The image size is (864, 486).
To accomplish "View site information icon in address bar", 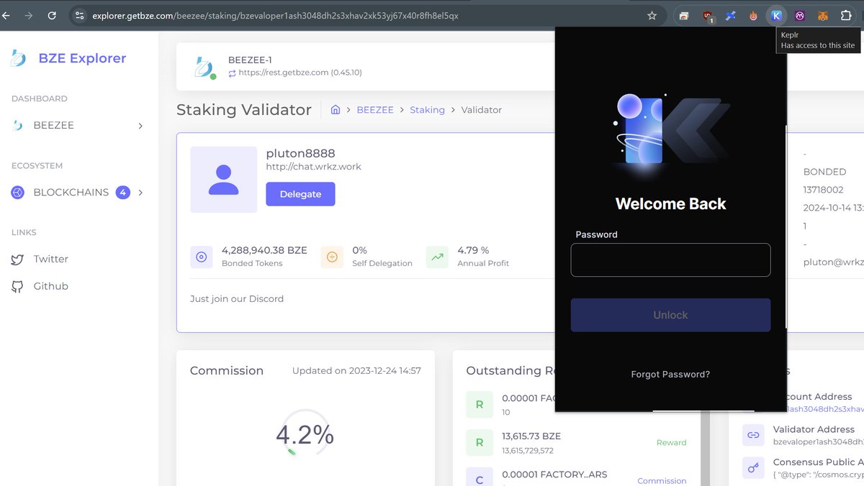I will (x=80, y=15).
